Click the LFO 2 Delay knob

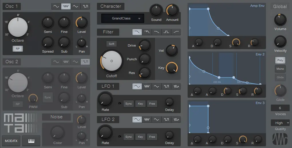point(170,135)
